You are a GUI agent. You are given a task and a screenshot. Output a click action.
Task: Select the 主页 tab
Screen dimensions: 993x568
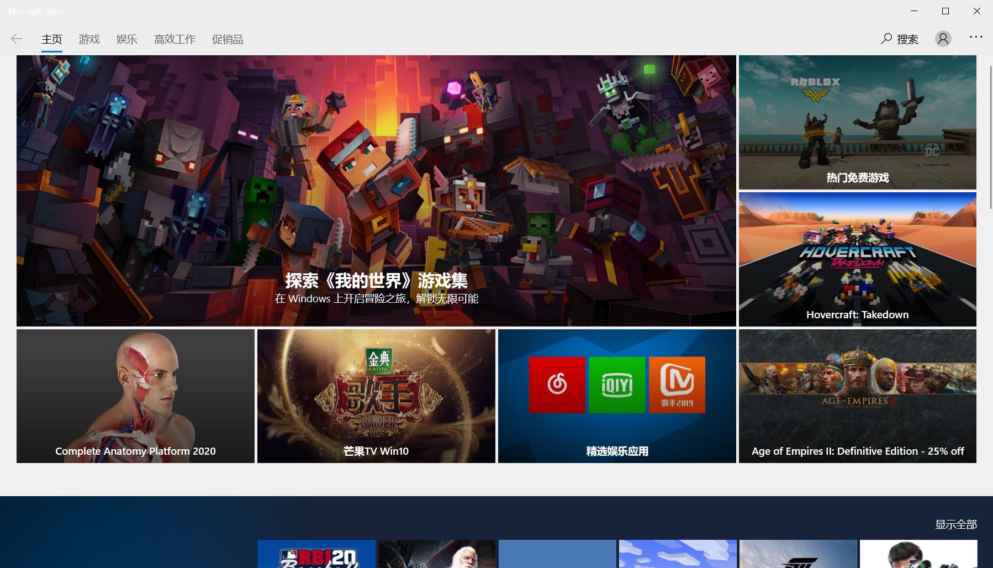click(52, 39)
